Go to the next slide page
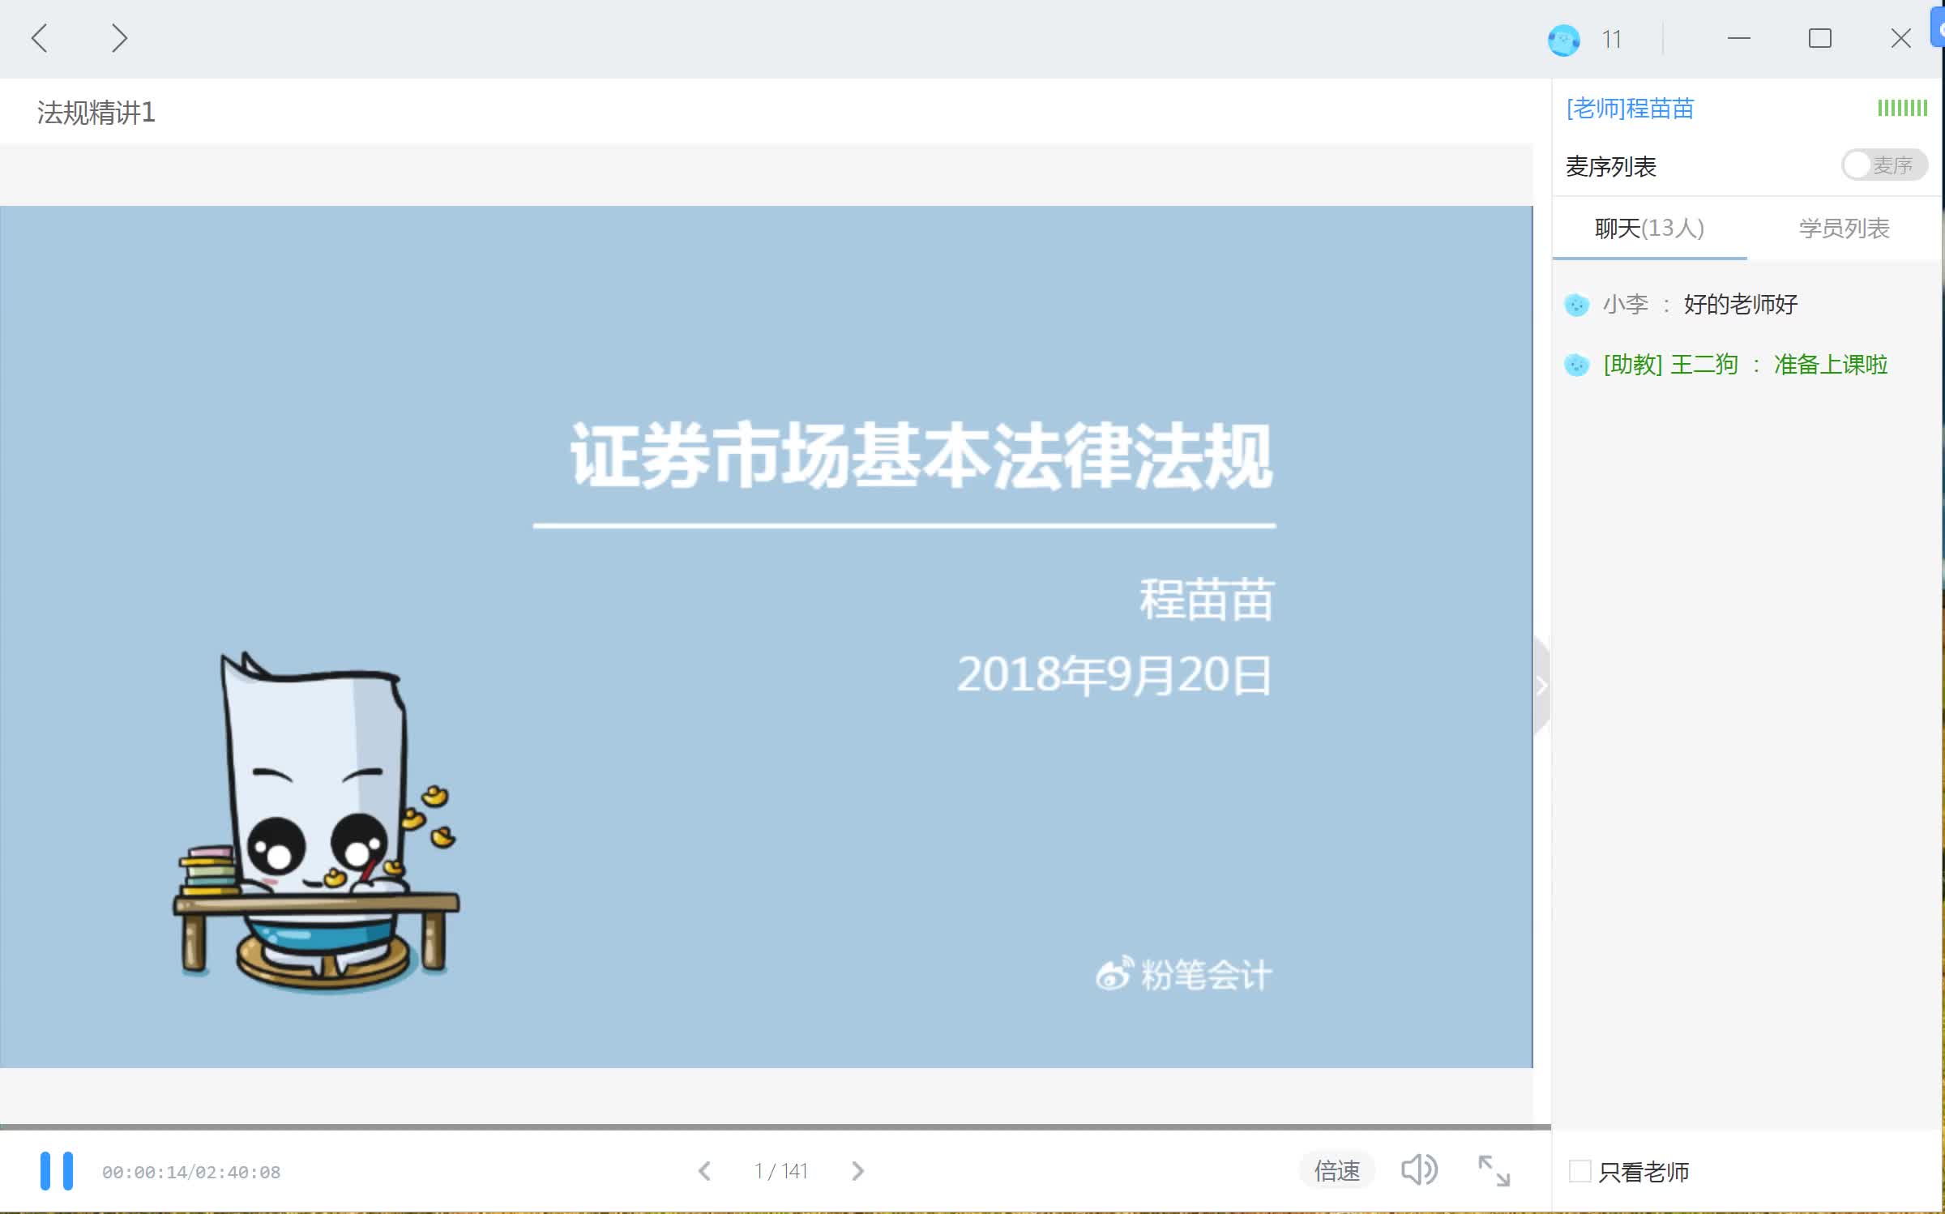This screenshot has height=1214, width=1945. pos(857,1171)
